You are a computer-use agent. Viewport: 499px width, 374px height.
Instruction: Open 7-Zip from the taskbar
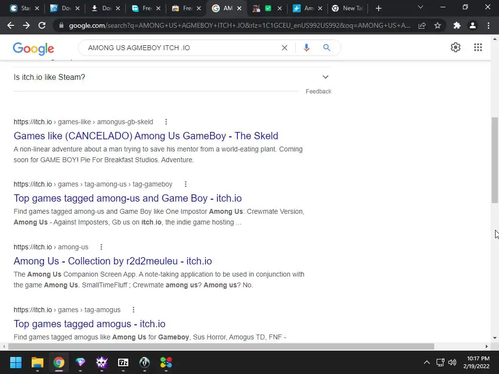[123, 362]
